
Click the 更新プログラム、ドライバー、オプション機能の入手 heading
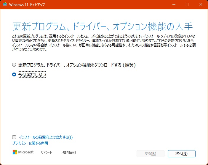pyautogui.click(x=103, y=26)
